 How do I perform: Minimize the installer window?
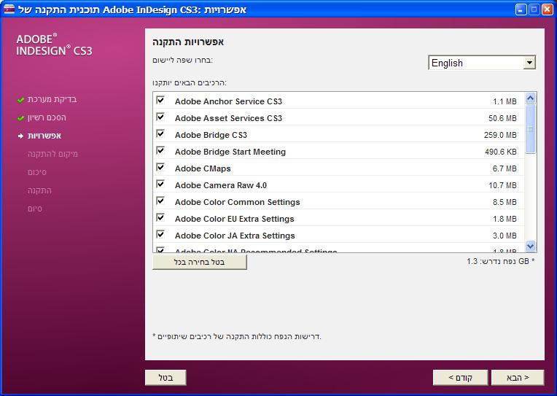coord(521,9)
